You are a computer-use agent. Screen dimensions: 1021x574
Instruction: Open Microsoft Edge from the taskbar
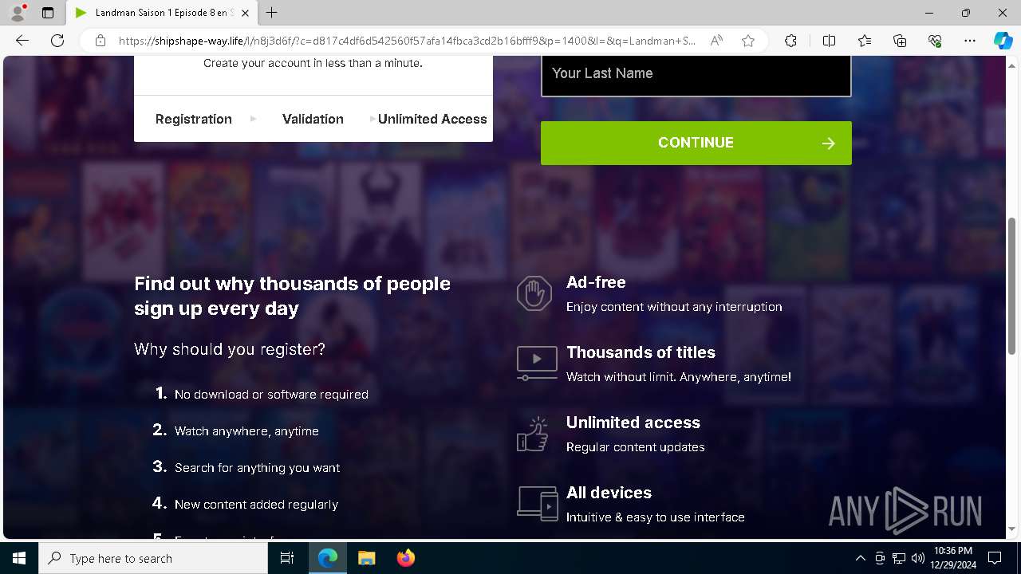pyautogui.click(x=328, y=558)
